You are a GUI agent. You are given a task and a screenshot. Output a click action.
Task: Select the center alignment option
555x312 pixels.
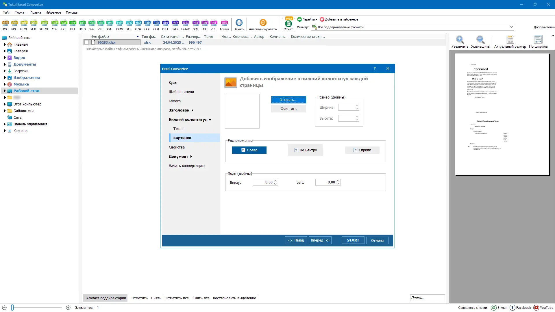coord(305,150)
